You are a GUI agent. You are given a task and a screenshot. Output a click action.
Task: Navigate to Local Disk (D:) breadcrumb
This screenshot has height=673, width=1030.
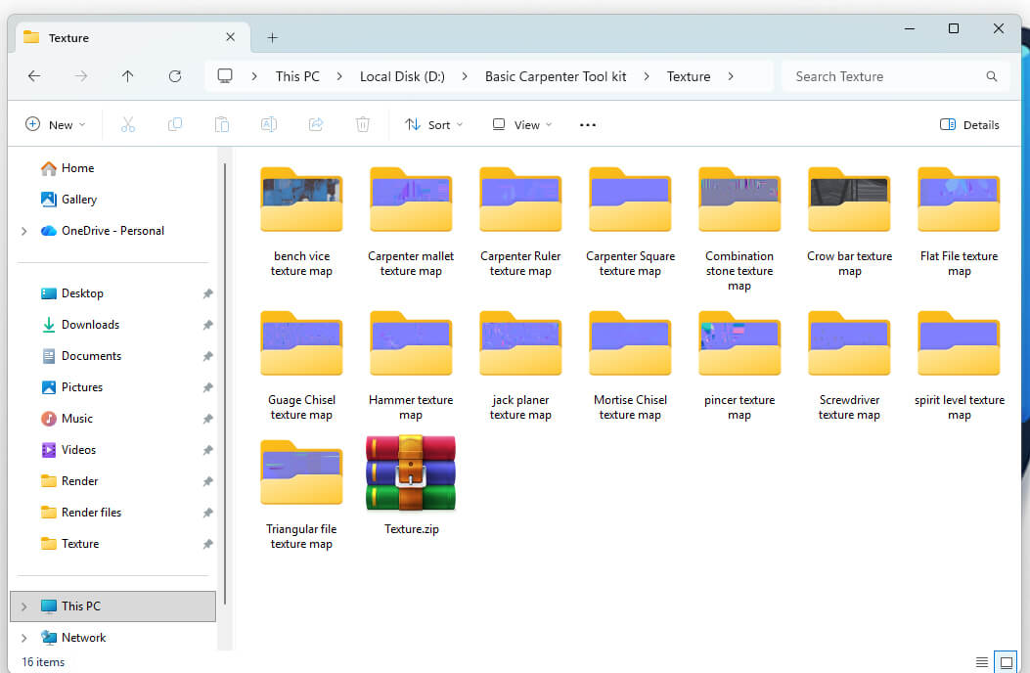[402, 76]
